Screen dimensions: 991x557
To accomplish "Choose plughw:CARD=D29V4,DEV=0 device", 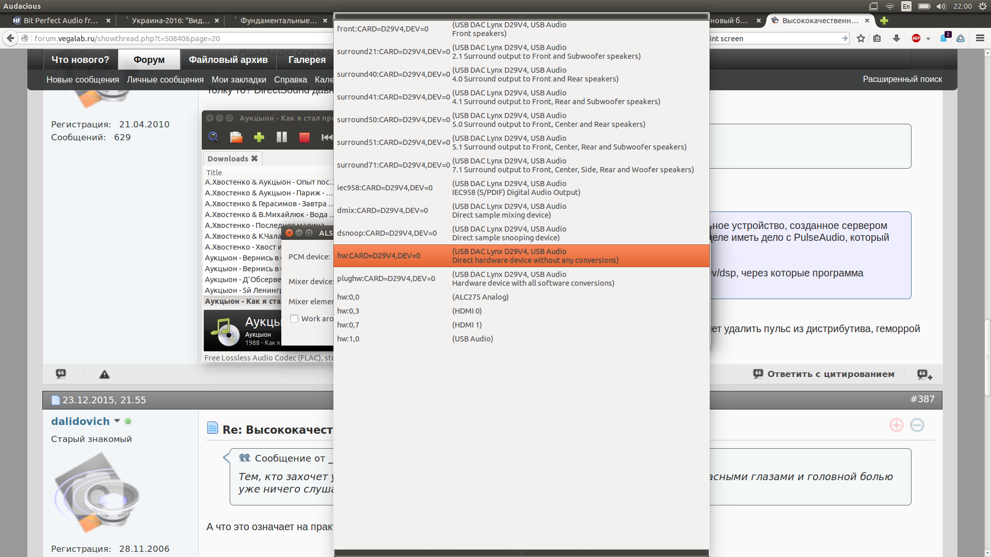I will [521, 278].
